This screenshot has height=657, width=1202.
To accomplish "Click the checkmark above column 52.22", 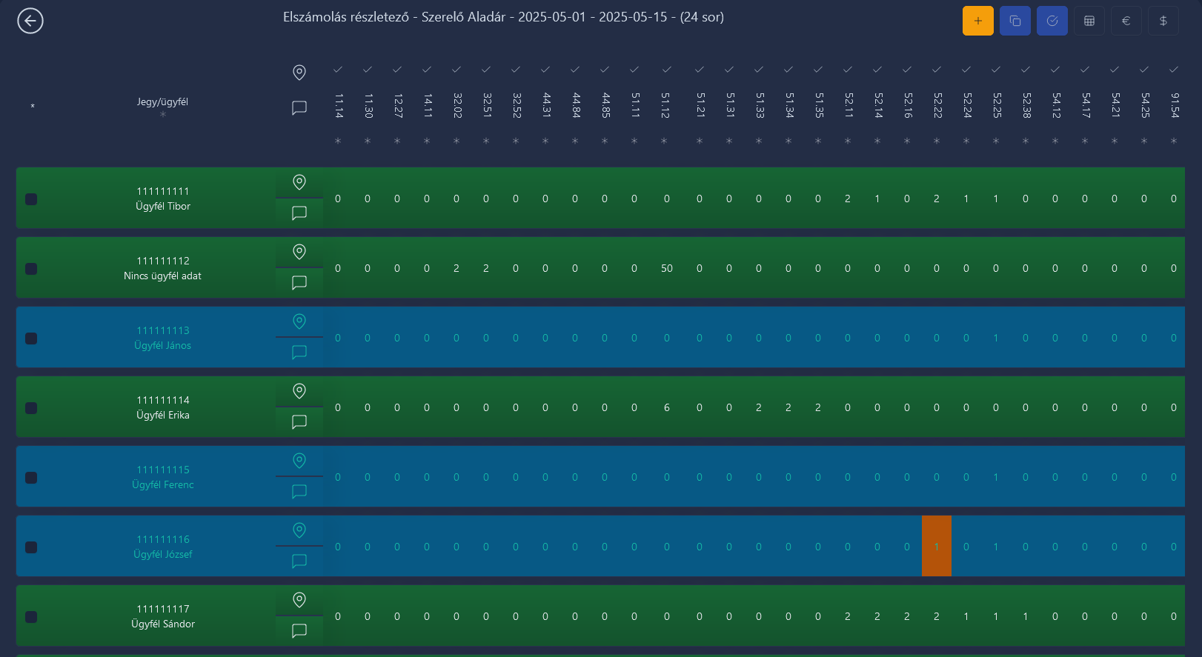I will 937,70.
